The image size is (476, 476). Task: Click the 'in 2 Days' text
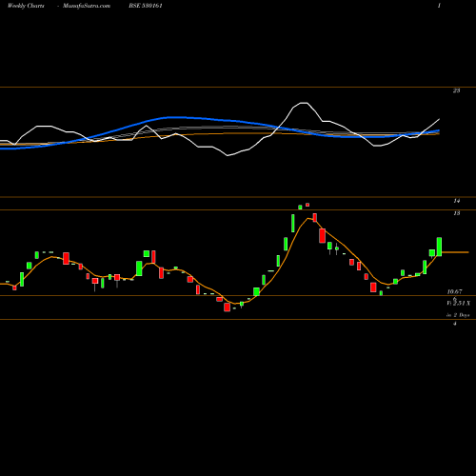pyautogui.click(x=458, y=315)
